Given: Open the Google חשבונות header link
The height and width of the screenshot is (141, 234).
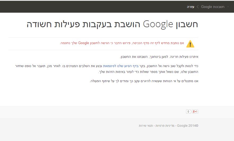Looking at the screenshot, I should [x=213, y=7].
